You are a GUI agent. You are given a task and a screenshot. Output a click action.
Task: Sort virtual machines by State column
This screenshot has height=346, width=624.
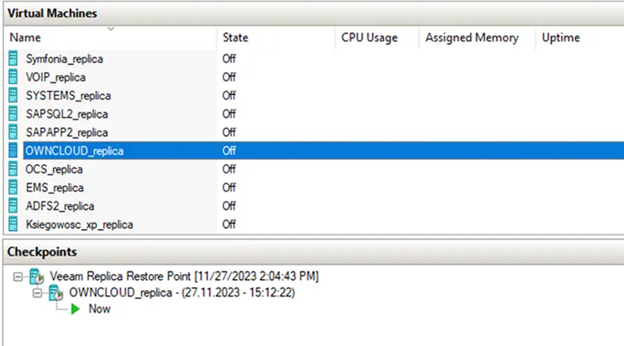tap(235, 37)
